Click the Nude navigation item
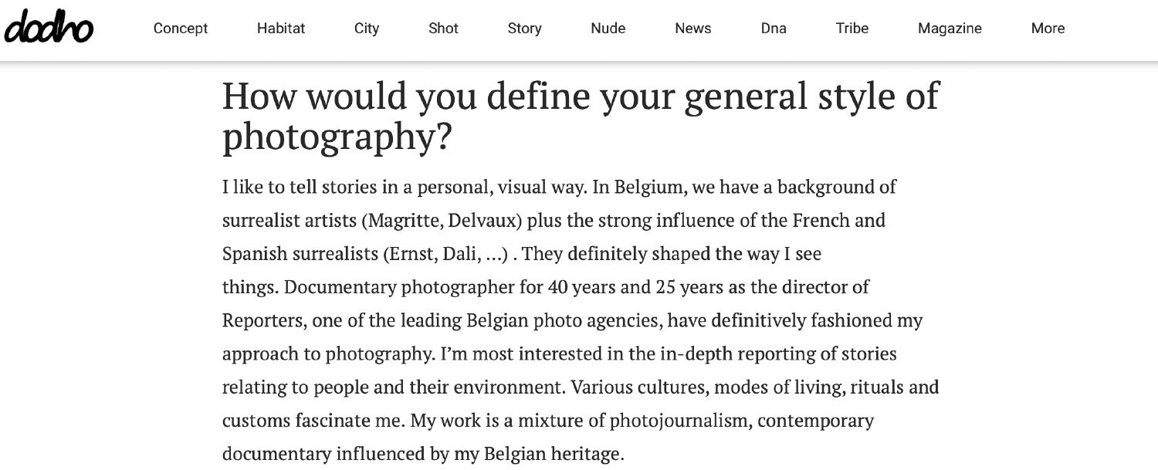Image resolution: width=1158 pixels, height=470 pixels. (x=608, y=29)
